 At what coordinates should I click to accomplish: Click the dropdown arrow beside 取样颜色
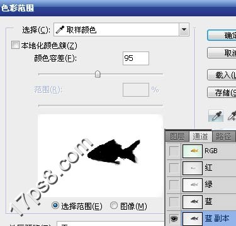click(184, 30)
